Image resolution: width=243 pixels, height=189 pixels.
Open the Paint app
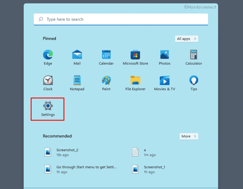tap(106, 83)
